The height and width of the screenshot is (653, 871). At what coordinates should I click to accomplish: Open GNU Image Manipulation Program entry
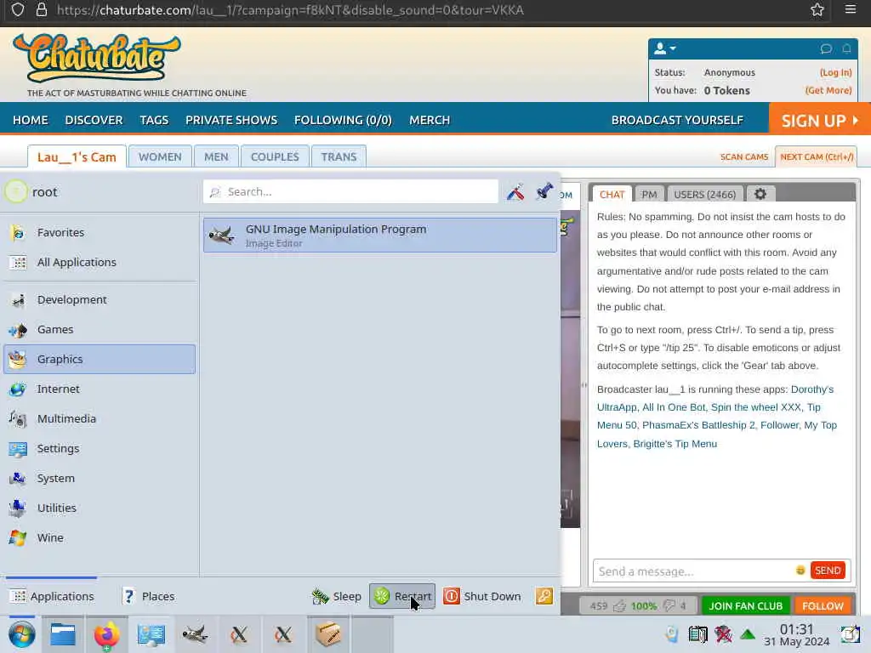(380, 235)
